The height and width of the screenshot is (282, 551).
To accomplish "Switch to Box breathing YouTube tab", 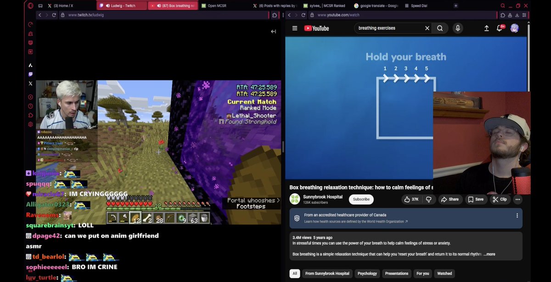I will tap(173, 6).
